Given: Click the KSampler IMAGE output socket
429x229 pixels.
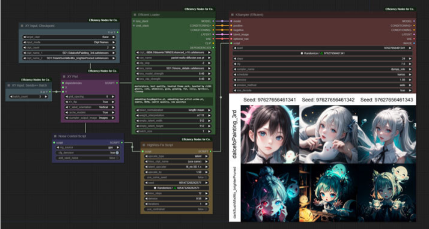Looking at the screenshot, I should pyautogui.click(x=414, y=43).
